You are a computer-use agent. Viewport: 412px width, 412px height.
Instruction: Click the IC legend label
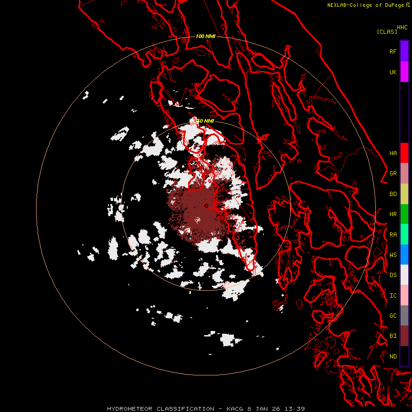click(393, 296)
